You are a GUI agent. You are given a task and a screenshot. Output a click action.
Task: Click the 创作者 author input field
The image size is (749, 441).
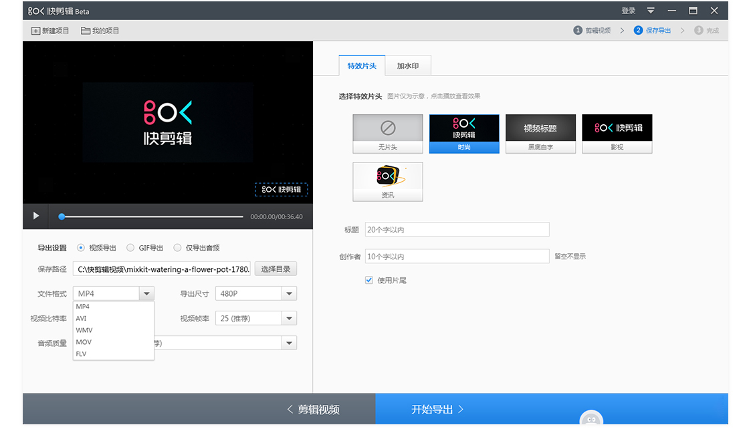coord(457,257)
